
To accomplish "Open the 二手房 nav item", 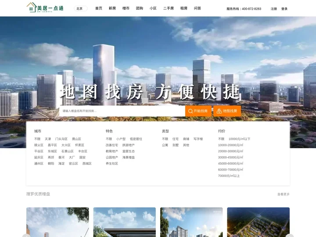I will pos(169,8).
